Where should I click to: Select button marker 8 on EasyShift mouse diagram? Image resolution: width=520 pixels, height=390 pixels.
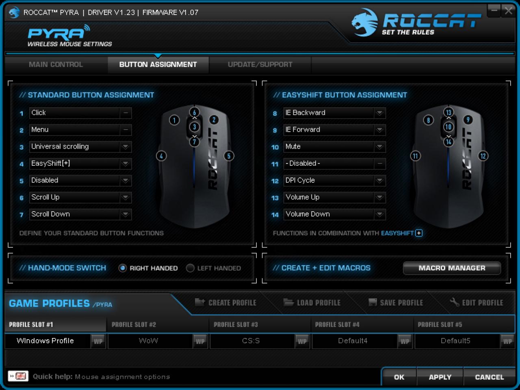(x=428, y=120)
